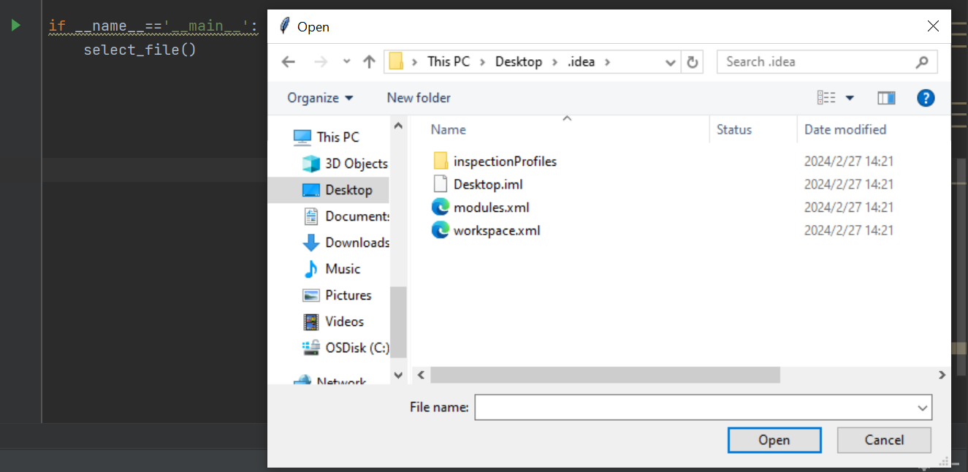968x472 pixels.
Task: Open the dialog Help question mark
Action: (x=925, y=98)
